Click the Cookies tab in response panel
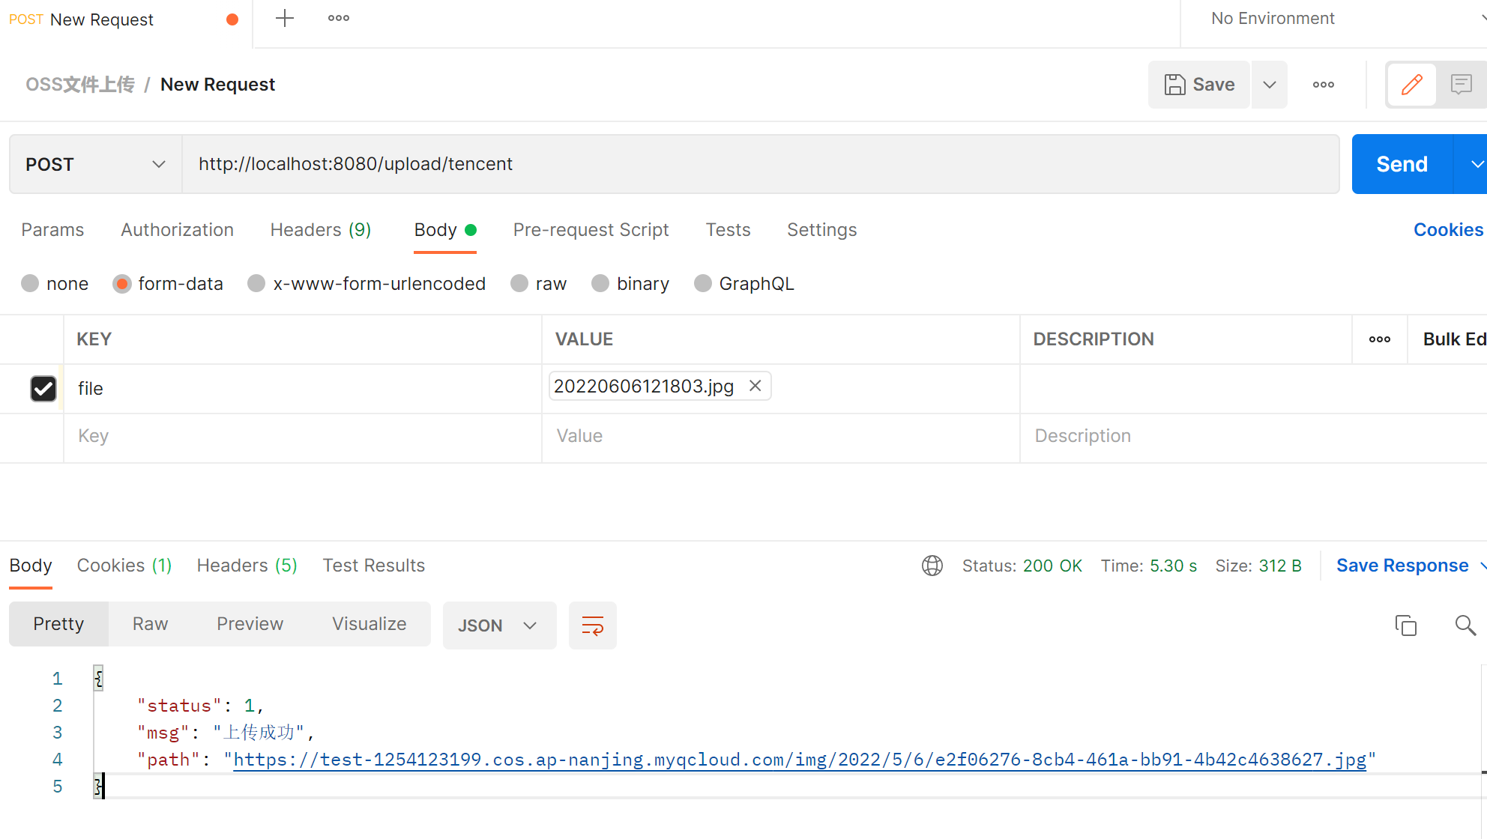This screenshot has height=839, width=1487. tap(123, 564)
